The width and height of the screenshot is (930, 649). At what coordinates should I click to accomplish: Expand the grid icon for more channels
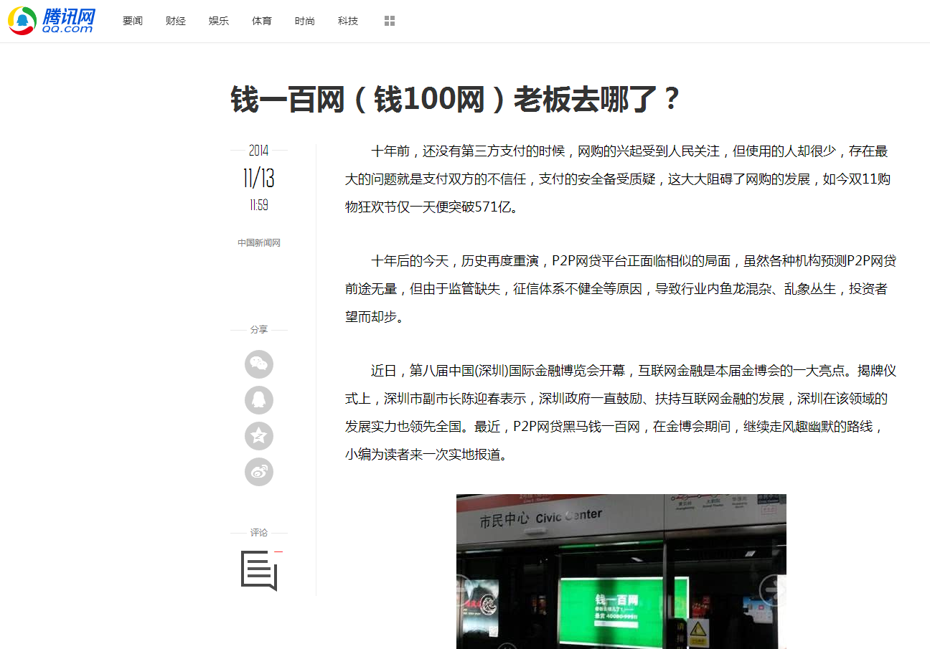390,21
